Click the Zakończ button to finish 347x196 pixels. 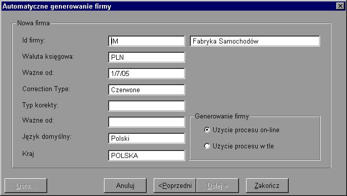click(x=267, y=185)
